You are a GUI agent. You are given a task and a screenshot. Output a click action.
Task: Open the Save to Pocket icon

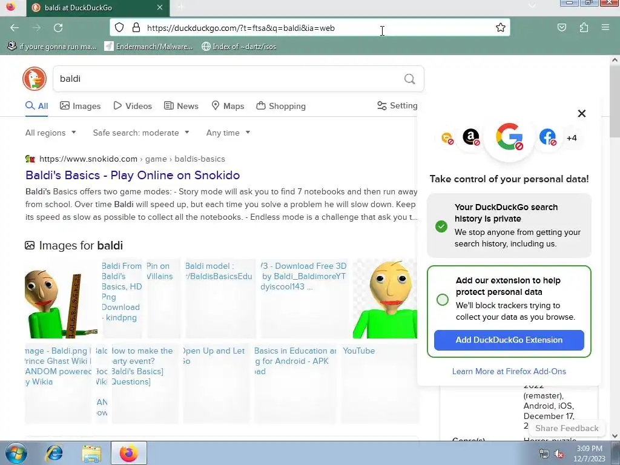tap(561, 27)
